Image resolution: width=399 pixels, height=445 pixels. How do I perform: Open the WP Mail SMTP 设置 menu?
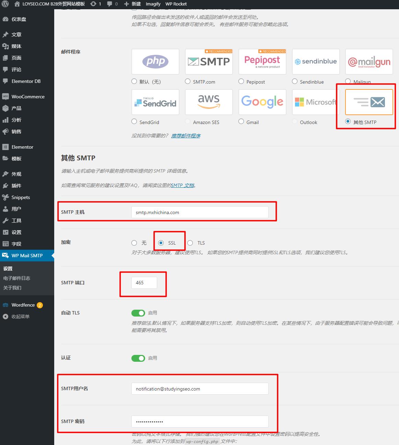9,269
